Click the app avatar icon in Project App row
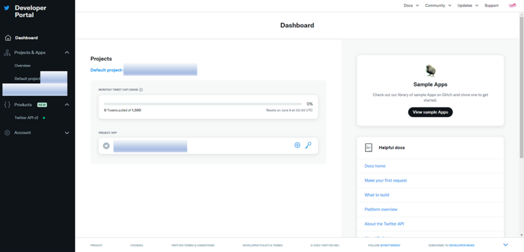Viewport: 524px width, 252px height. 106,146
